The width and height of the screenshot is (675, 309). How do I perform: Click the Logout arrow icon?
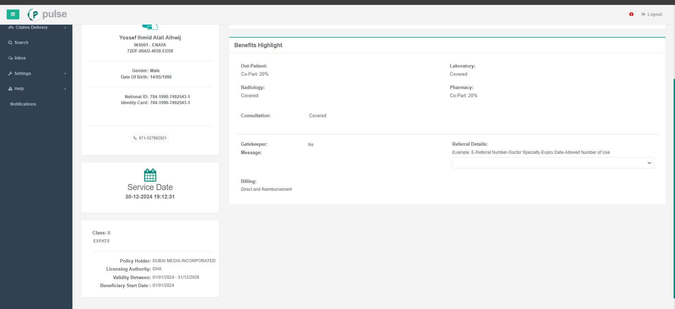(643, 14)
